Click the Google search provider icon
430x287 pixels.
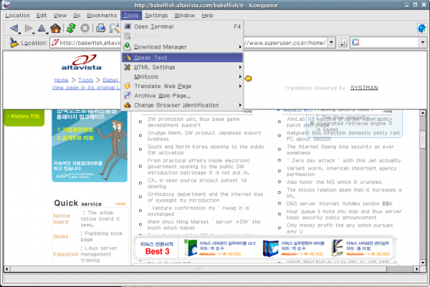coord(355,42)
